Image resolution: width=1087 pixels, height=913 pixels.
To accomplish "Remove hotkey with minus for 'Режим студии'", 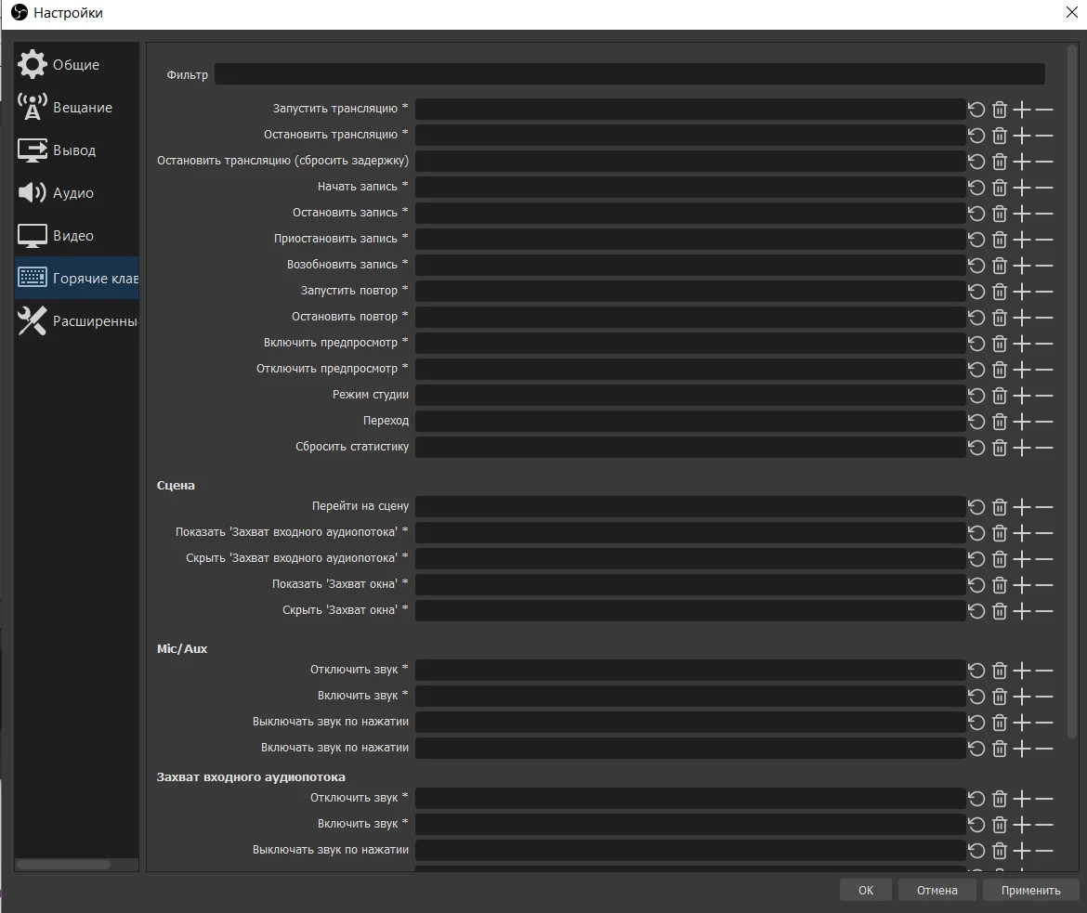I will (x=1044, y=396).
